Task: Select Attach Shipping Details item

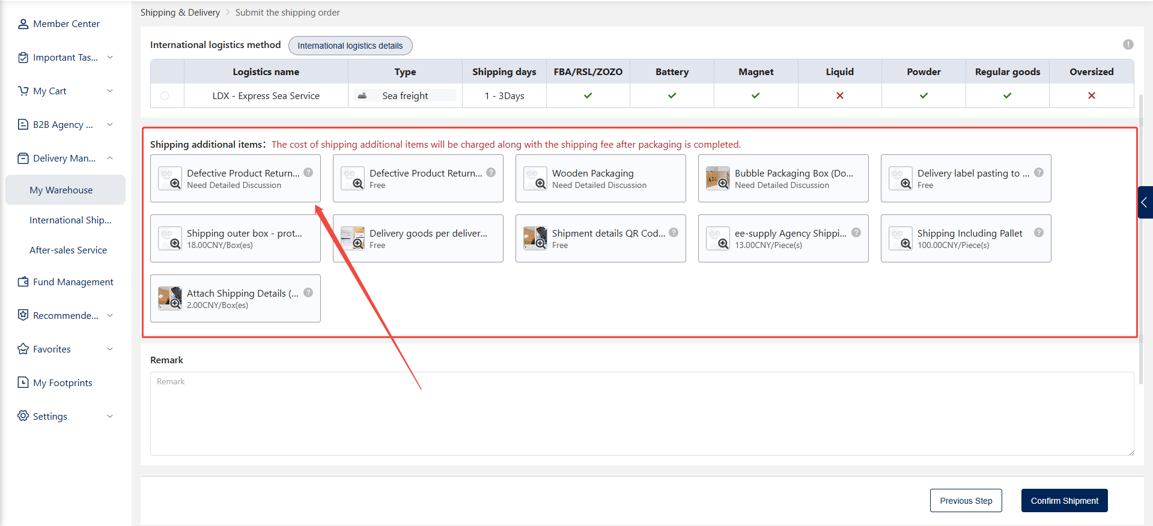Action: click(235, 298)
